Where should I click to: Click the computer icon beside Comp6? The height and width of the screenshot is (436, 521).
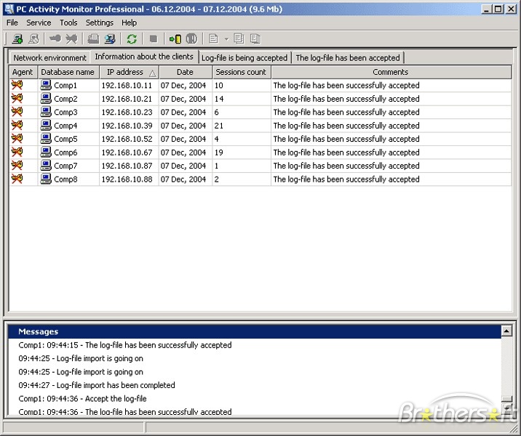(x=46, y=152)
